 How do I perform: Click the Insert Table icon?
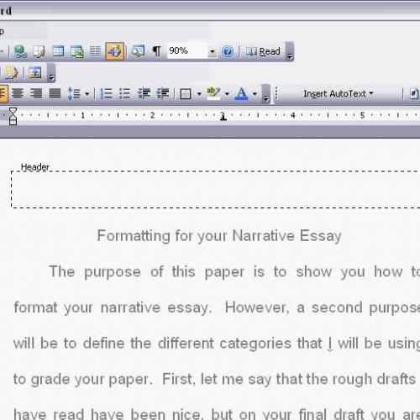coord(58,51)
